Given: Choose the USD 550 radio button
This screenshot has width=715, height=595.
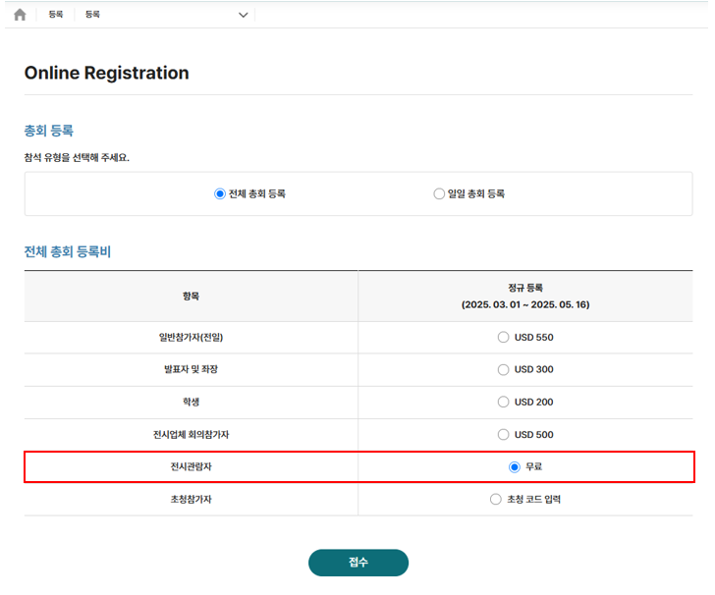Looking at the screenshot, I should (504, 337).
